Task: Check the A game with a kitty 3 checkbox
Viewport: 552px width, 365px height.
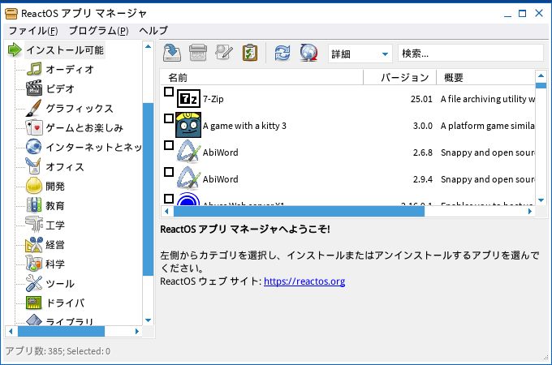Action: tap(169, 118)
